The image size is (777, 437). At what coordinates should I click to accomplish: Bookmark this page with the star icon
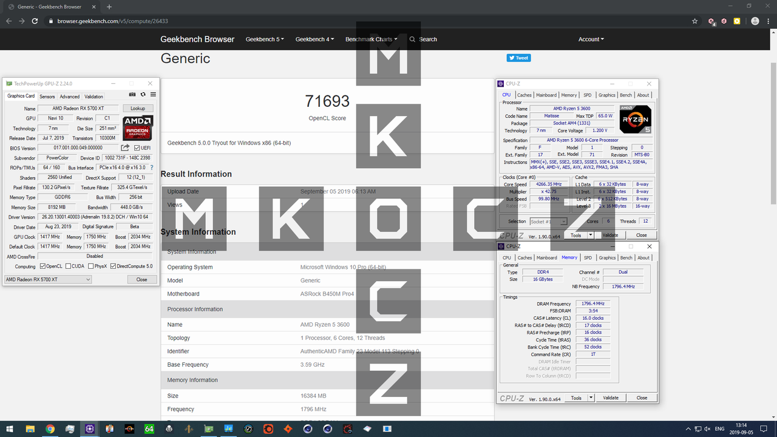click(694, 21)
